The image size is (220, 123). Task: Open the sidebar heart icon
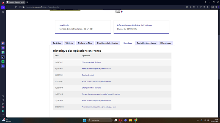tap(3, 96)
